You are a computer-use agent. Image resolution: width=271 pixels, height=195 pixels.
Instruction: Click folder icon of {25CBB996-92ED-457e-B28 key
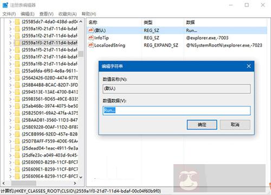[17, 134]
